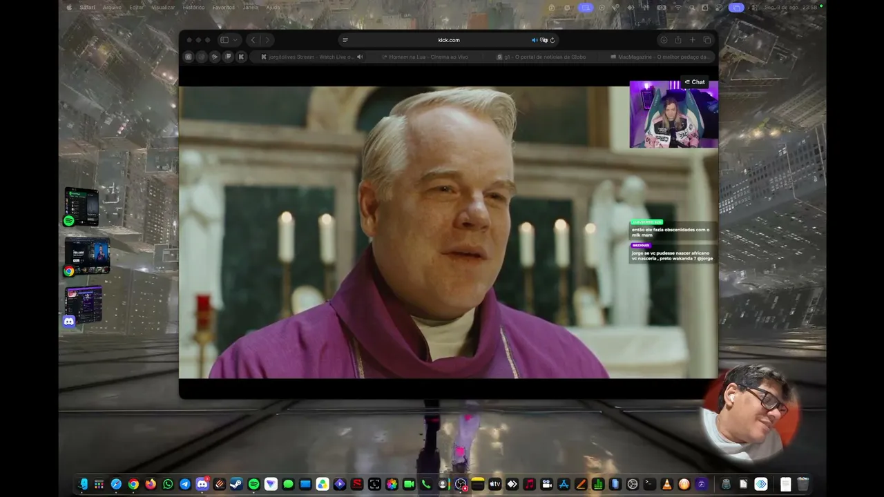Viewport: 884px width, 497px height.
Task: Select the Chrome window in Stage Manager
Action: click(x=86, y=257)
